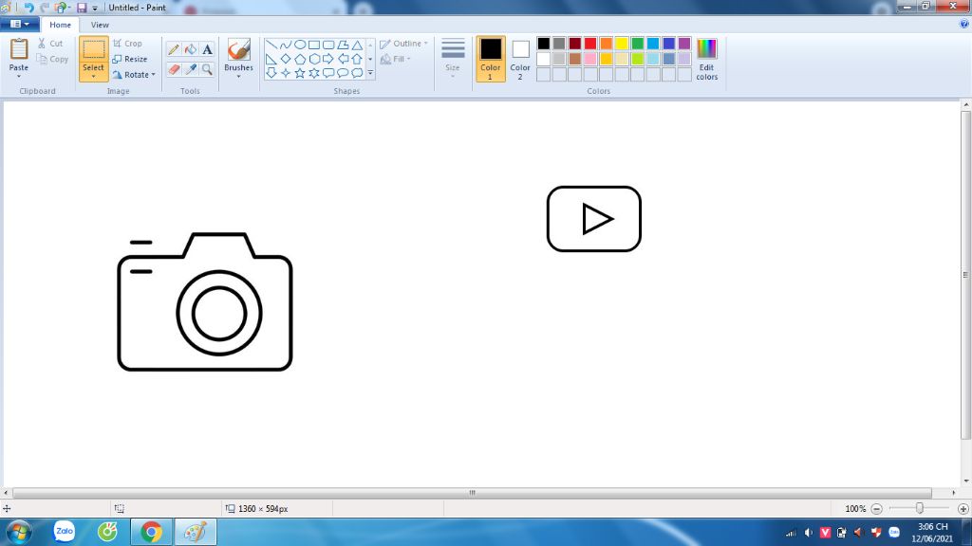The width and height of the screenshot is (972, 546).
Task: Click the Resize button
Action: click(x=130, y=59)
